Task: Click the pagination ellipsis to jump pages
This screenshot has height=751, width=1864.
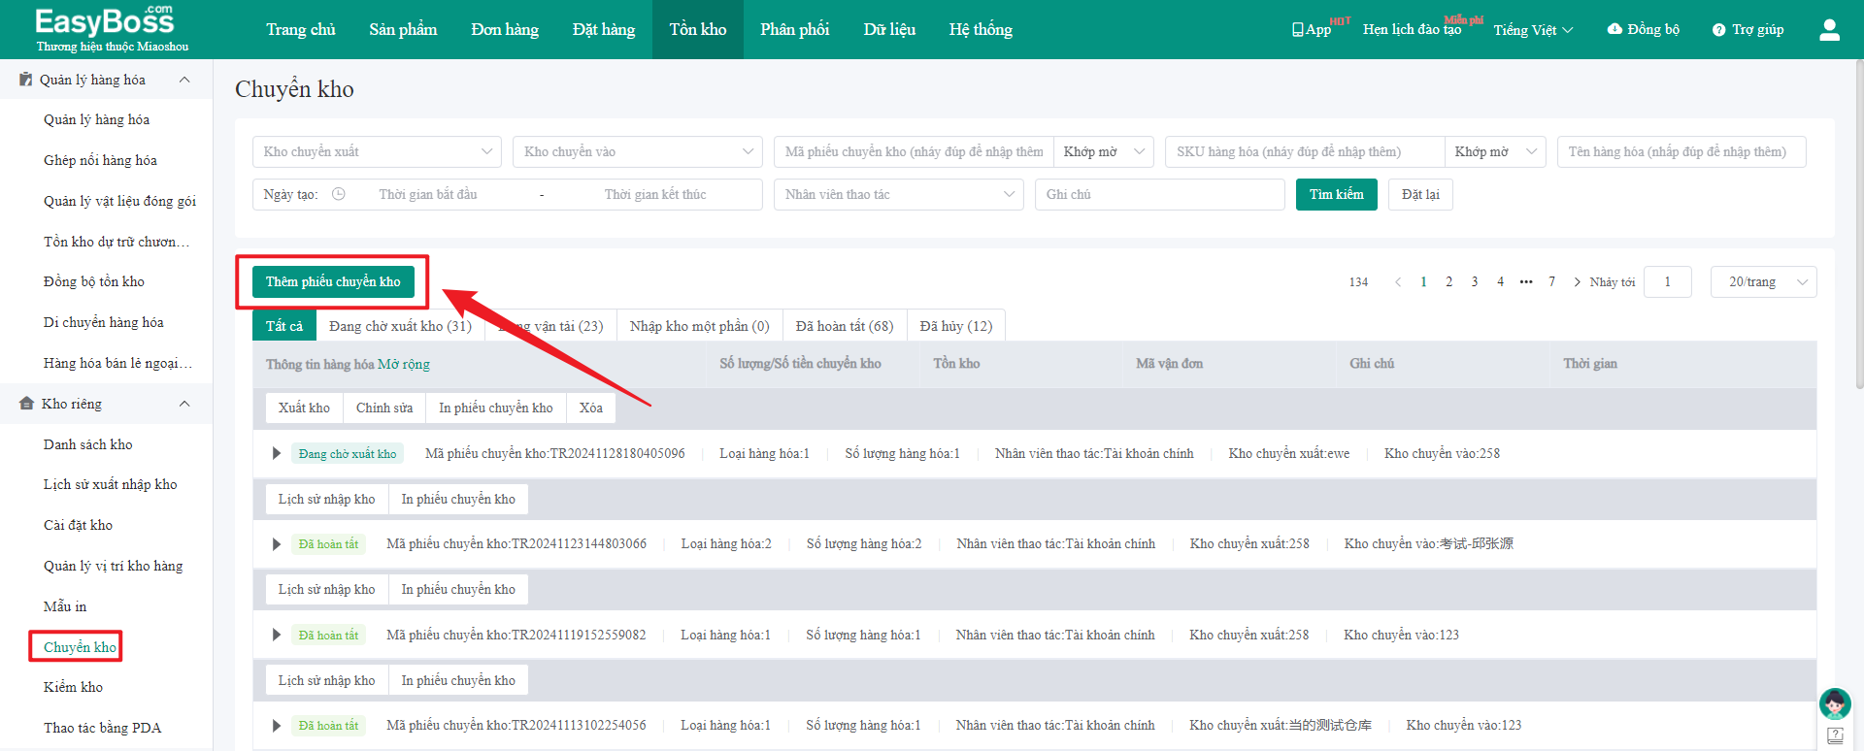Action: 1526,282
